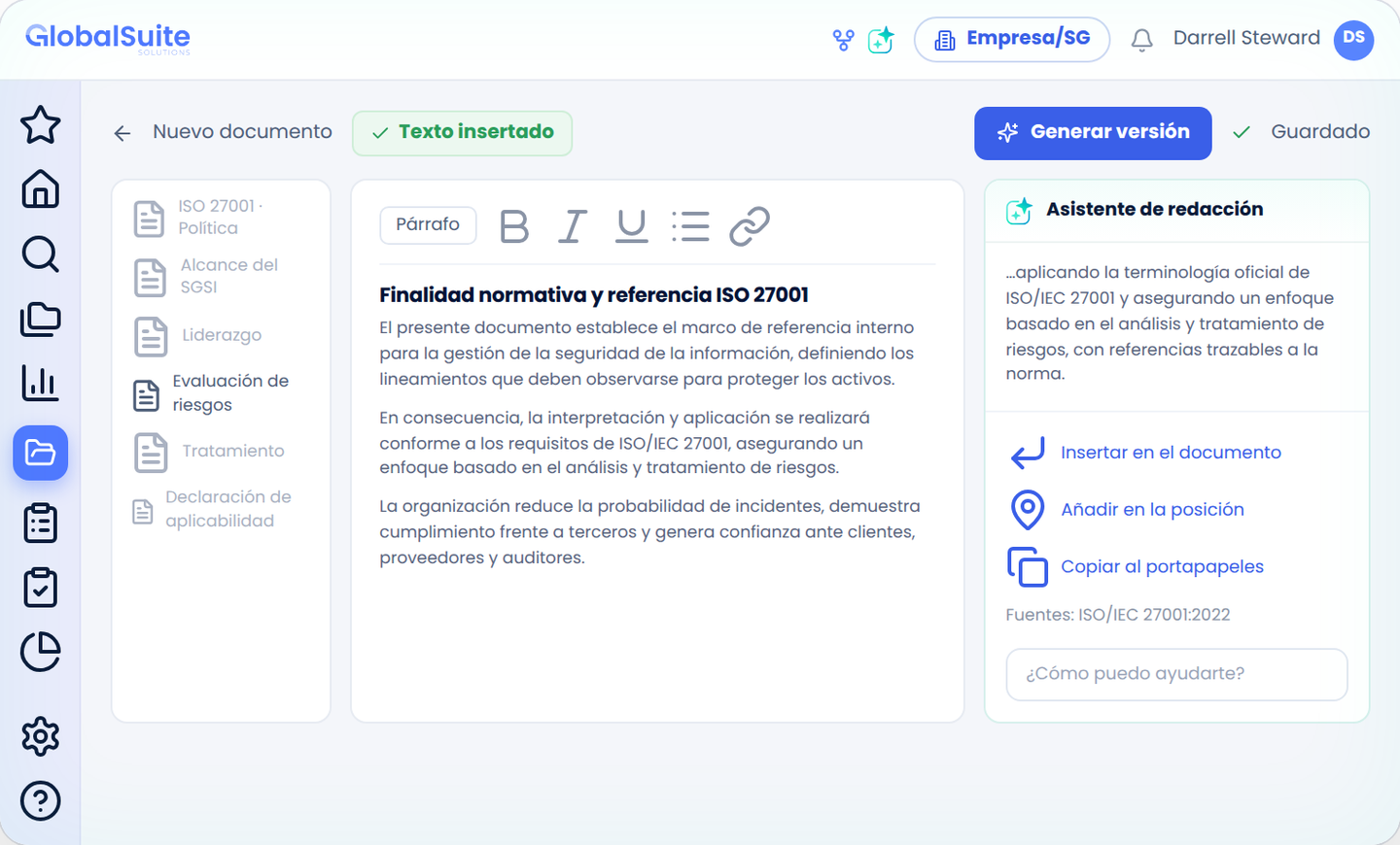Open the DS user avatar
This screenshot has height=845, width=1400.
[1353, 40]
